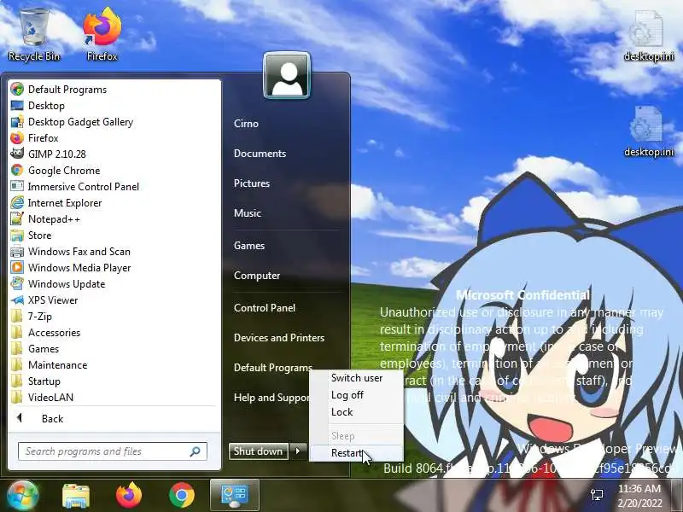Image resolution: width=683 pixels, height=512 pixels.
Task: Open Games in right Start pane
Action: pyautogui.click(x=249, y=246)
